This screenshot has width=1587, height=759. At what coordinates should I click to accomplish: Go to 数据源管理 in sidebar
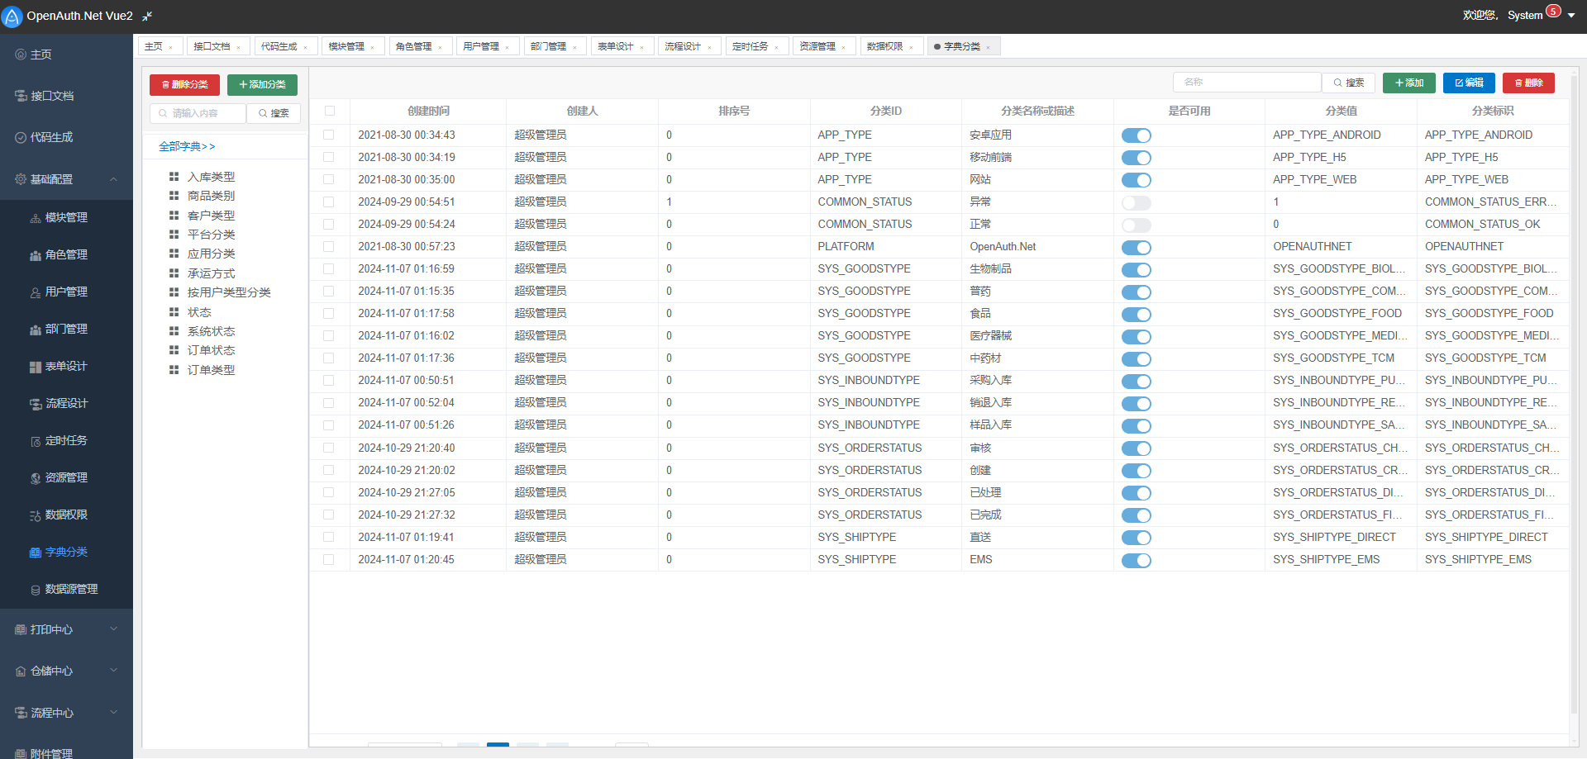(x=66, y=589)
